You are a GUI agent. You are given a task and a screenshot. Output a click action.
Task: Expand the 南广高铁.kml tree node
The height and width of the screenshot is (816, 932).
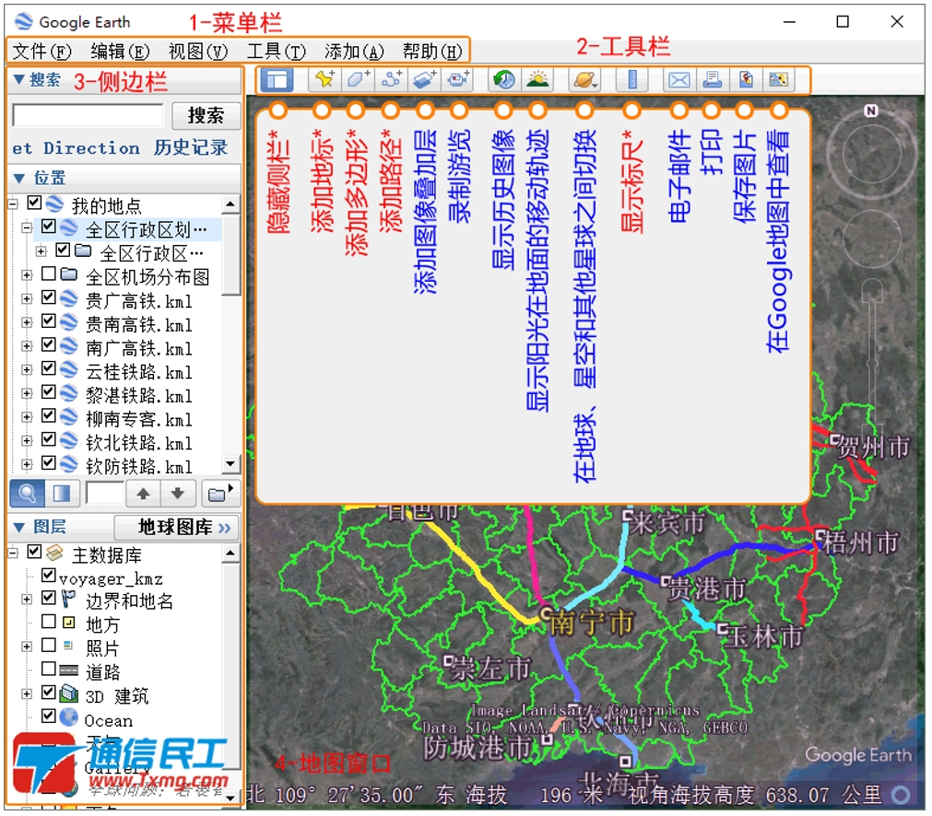click(x=26, y=346)
